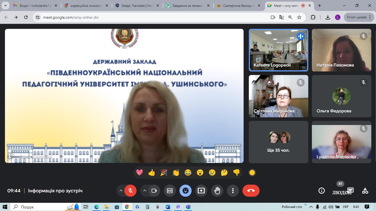Unmute the microphone button
Image resolution: width=376 pixels, height=211 pixels.
click(130, 191)
